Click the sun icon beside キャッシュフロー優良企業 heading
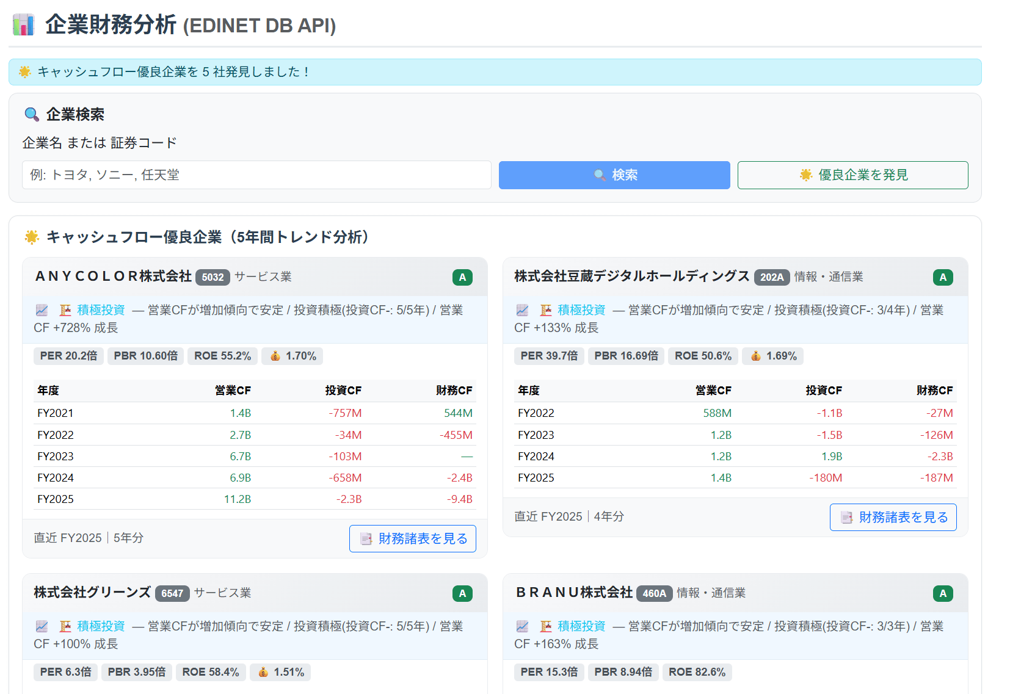This screenshot has width=1010, height=694. tap(32, 237)
